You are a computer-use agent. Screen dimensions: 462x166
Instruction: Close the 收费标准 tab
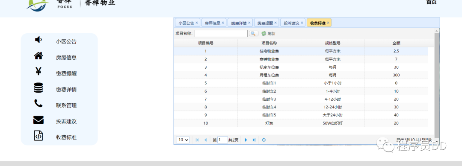(328, 23)
